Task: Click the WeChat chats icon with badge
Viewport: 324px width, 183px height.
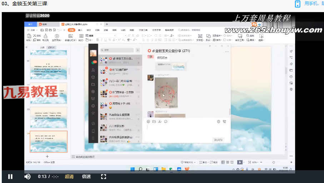Action: pyautogui.click(x=93, y=62)
